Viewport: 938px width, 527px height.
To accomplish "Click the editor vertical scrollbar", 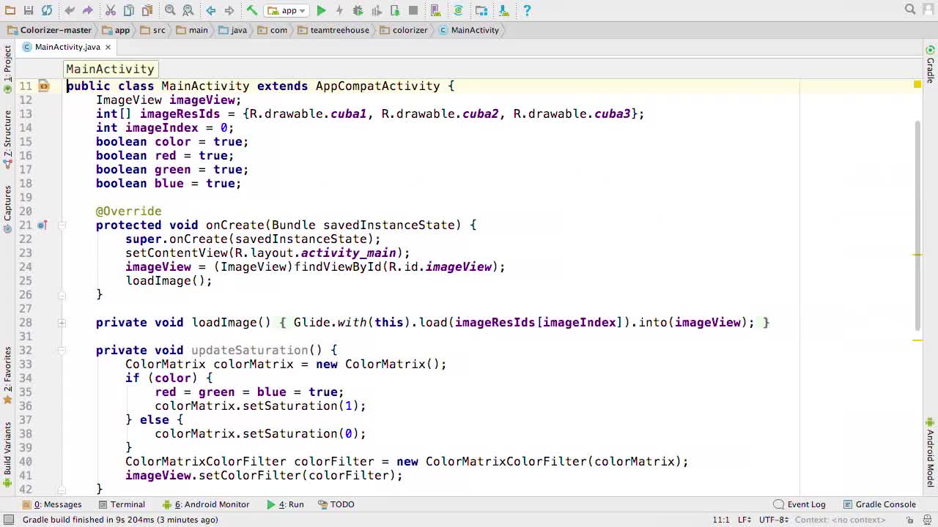I will coord(917,225).
